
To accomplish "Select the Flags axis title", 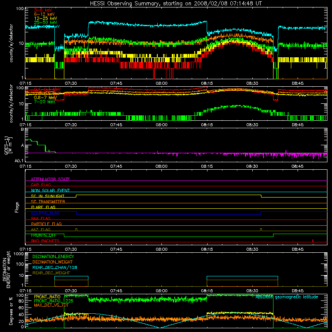I will click(17, 207).
